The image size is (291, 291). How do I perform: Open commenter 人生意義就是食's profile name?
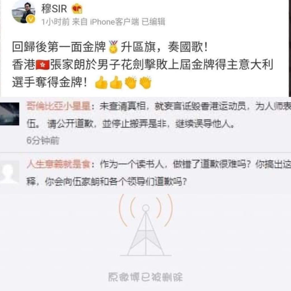[59, 164]
